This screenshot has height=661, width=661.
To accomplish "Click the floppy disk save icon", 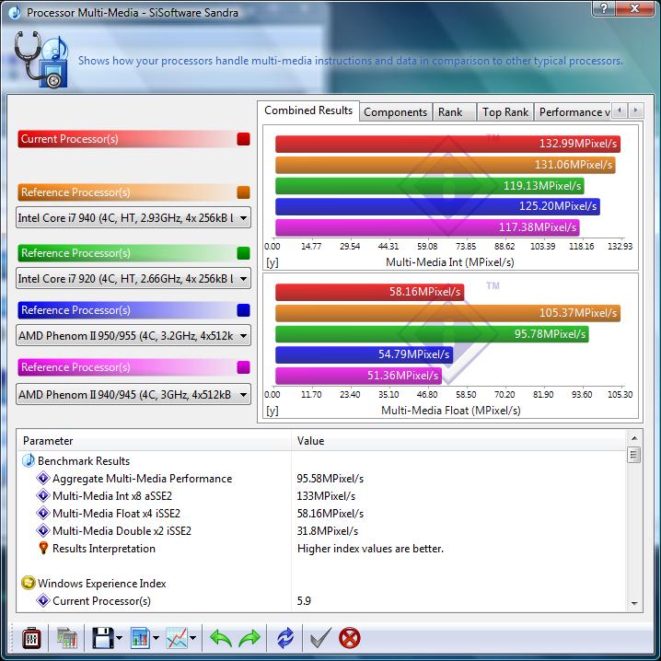I will coord(102,638).
